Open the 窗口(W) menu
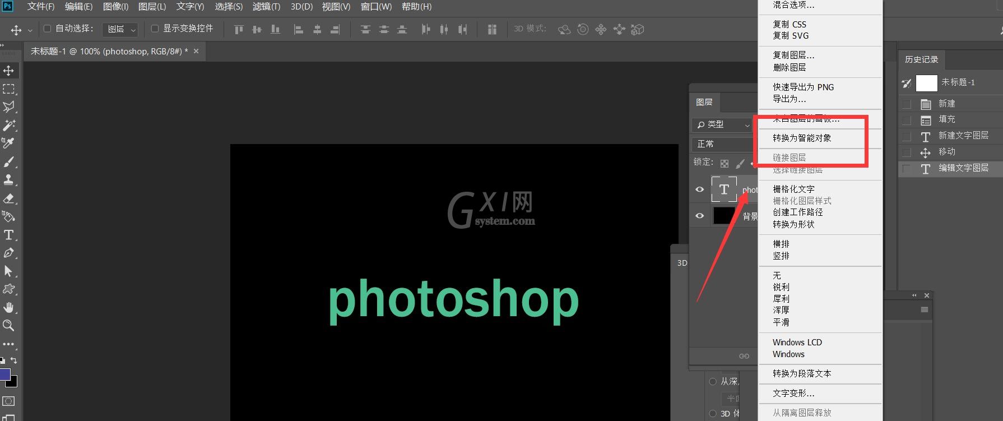The image size is (1003, 421). (x=376, y=7)
